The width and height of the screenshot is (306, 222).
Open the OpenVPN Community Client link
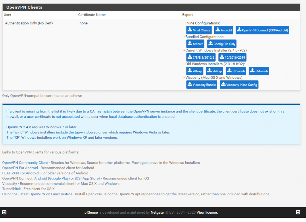click(x=25, y=162)
